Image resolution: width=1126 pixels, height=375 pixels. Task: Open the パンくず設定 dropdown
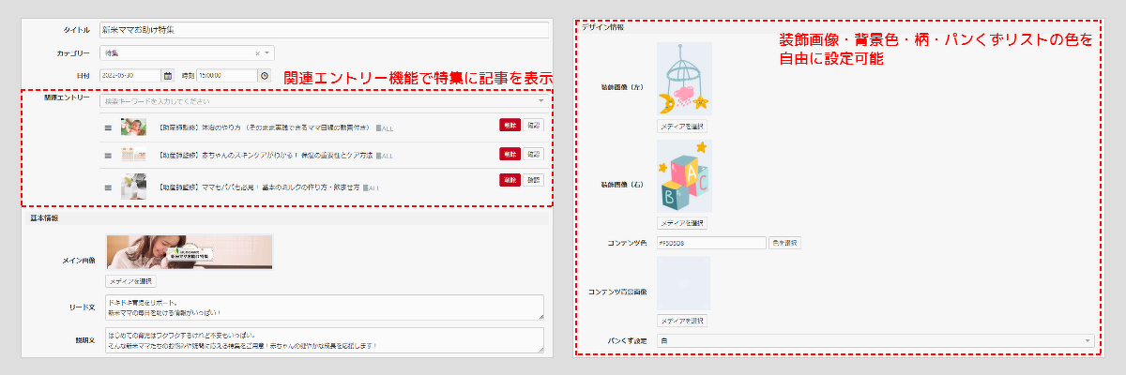(x=1088, y=340)
